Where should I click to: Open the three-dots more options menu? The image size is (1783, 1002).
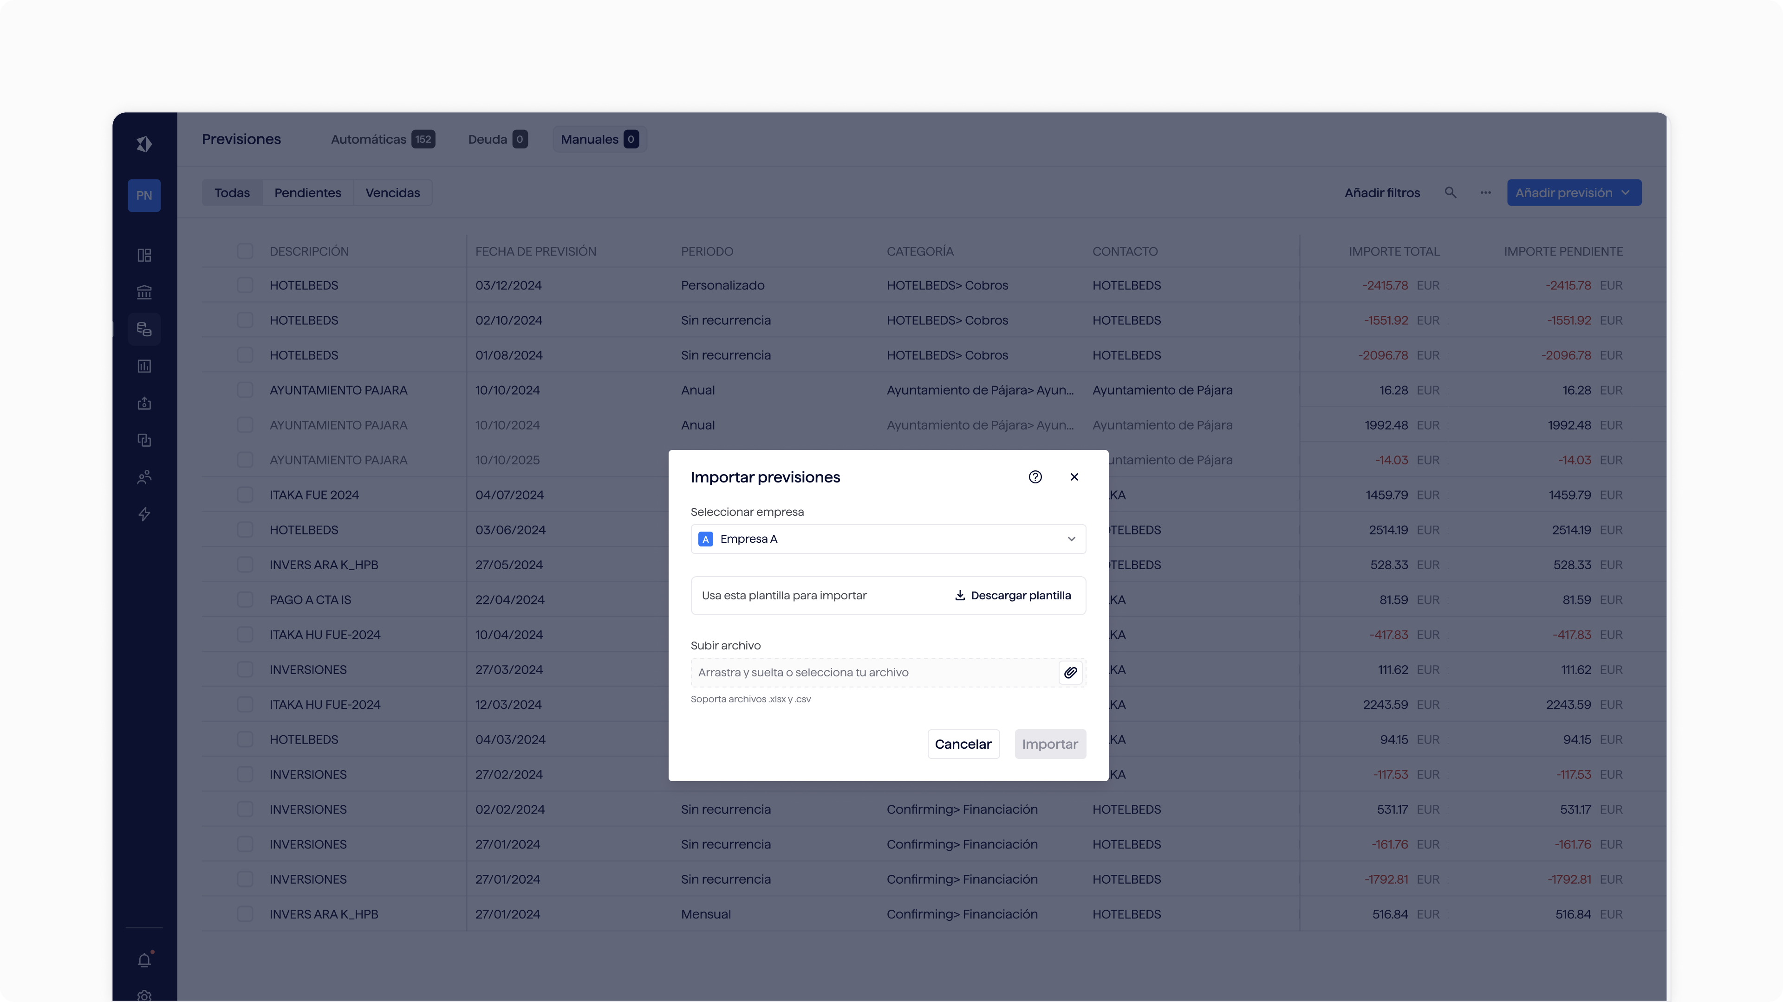(1485, 193)
